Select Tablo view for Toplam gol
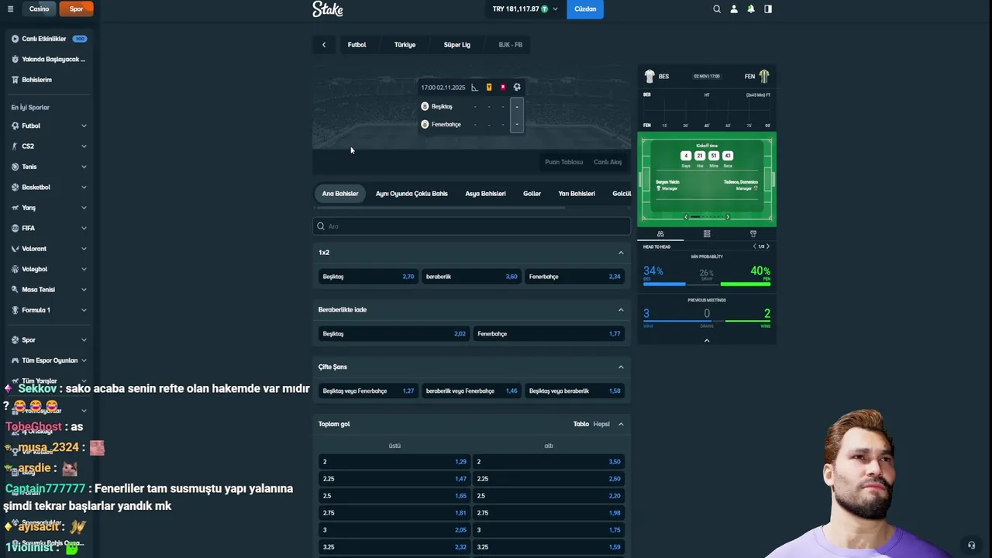The image size is (992, 558). (x=581, y=424)
